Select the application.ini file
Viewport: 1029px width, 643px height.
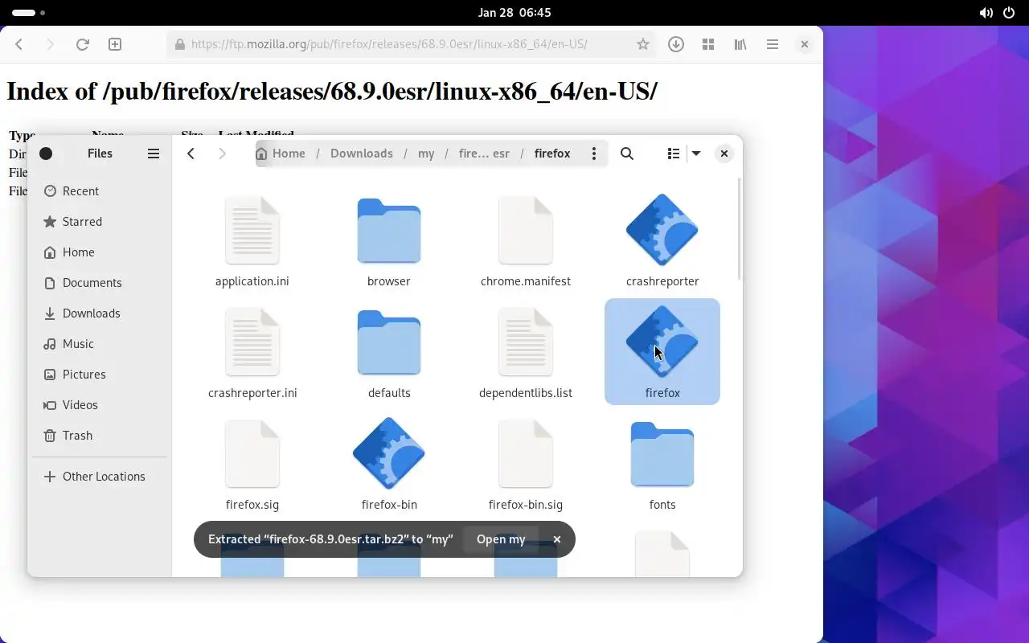click(x=252, y=240)
